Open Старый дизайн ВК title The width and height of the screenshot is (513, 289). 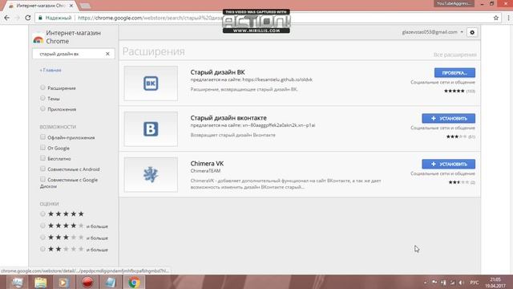(217, 72)
